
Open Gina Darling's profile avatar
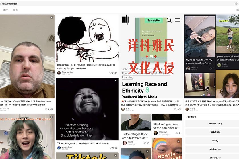pyautogui.click(x=59, y=73)
